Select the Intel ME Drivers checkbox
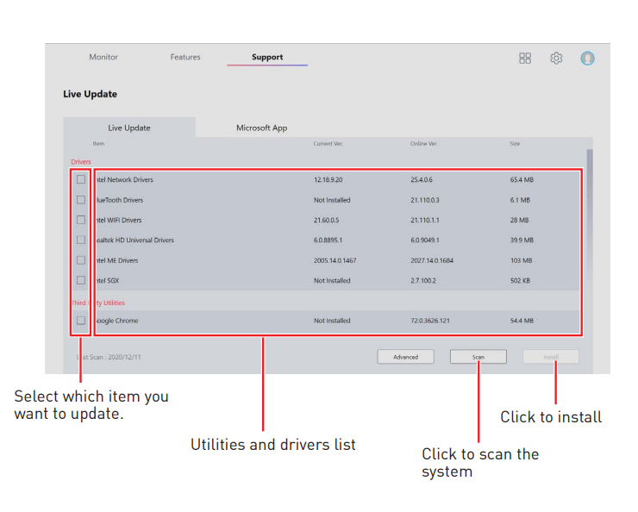Screen dimensions: 638x512 pos(81,259)
